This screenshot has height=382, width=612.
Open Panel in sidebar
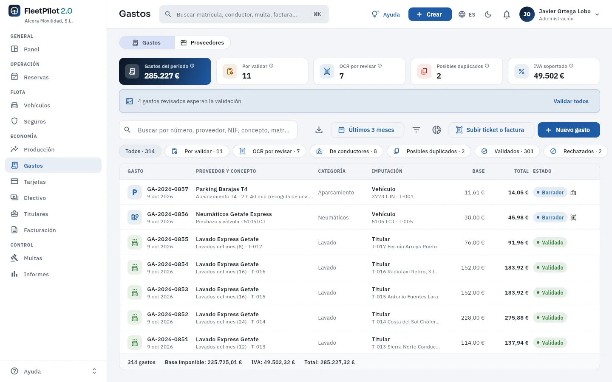pyautogui.click(x=53, y=49)
